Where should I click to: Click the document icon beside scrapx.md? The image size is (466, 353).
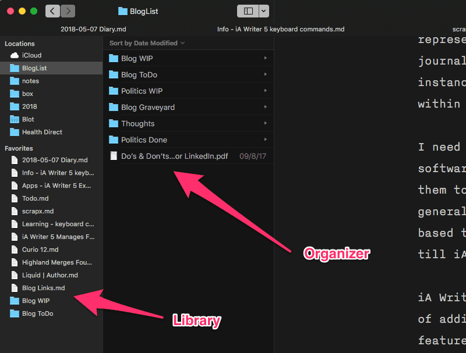point(15,211)
